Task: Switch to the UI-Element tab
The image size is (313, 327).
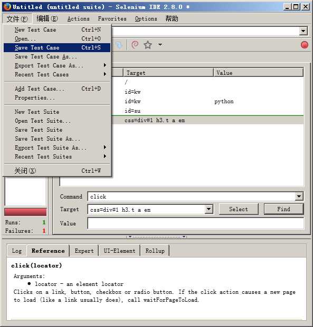Action: pyautogui.click(x=119, y=251)
